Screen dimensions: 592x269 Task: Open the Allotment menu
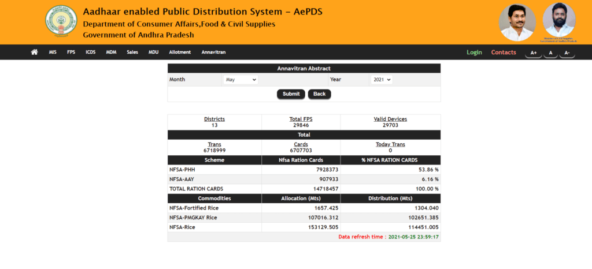[x=180, y=53]
